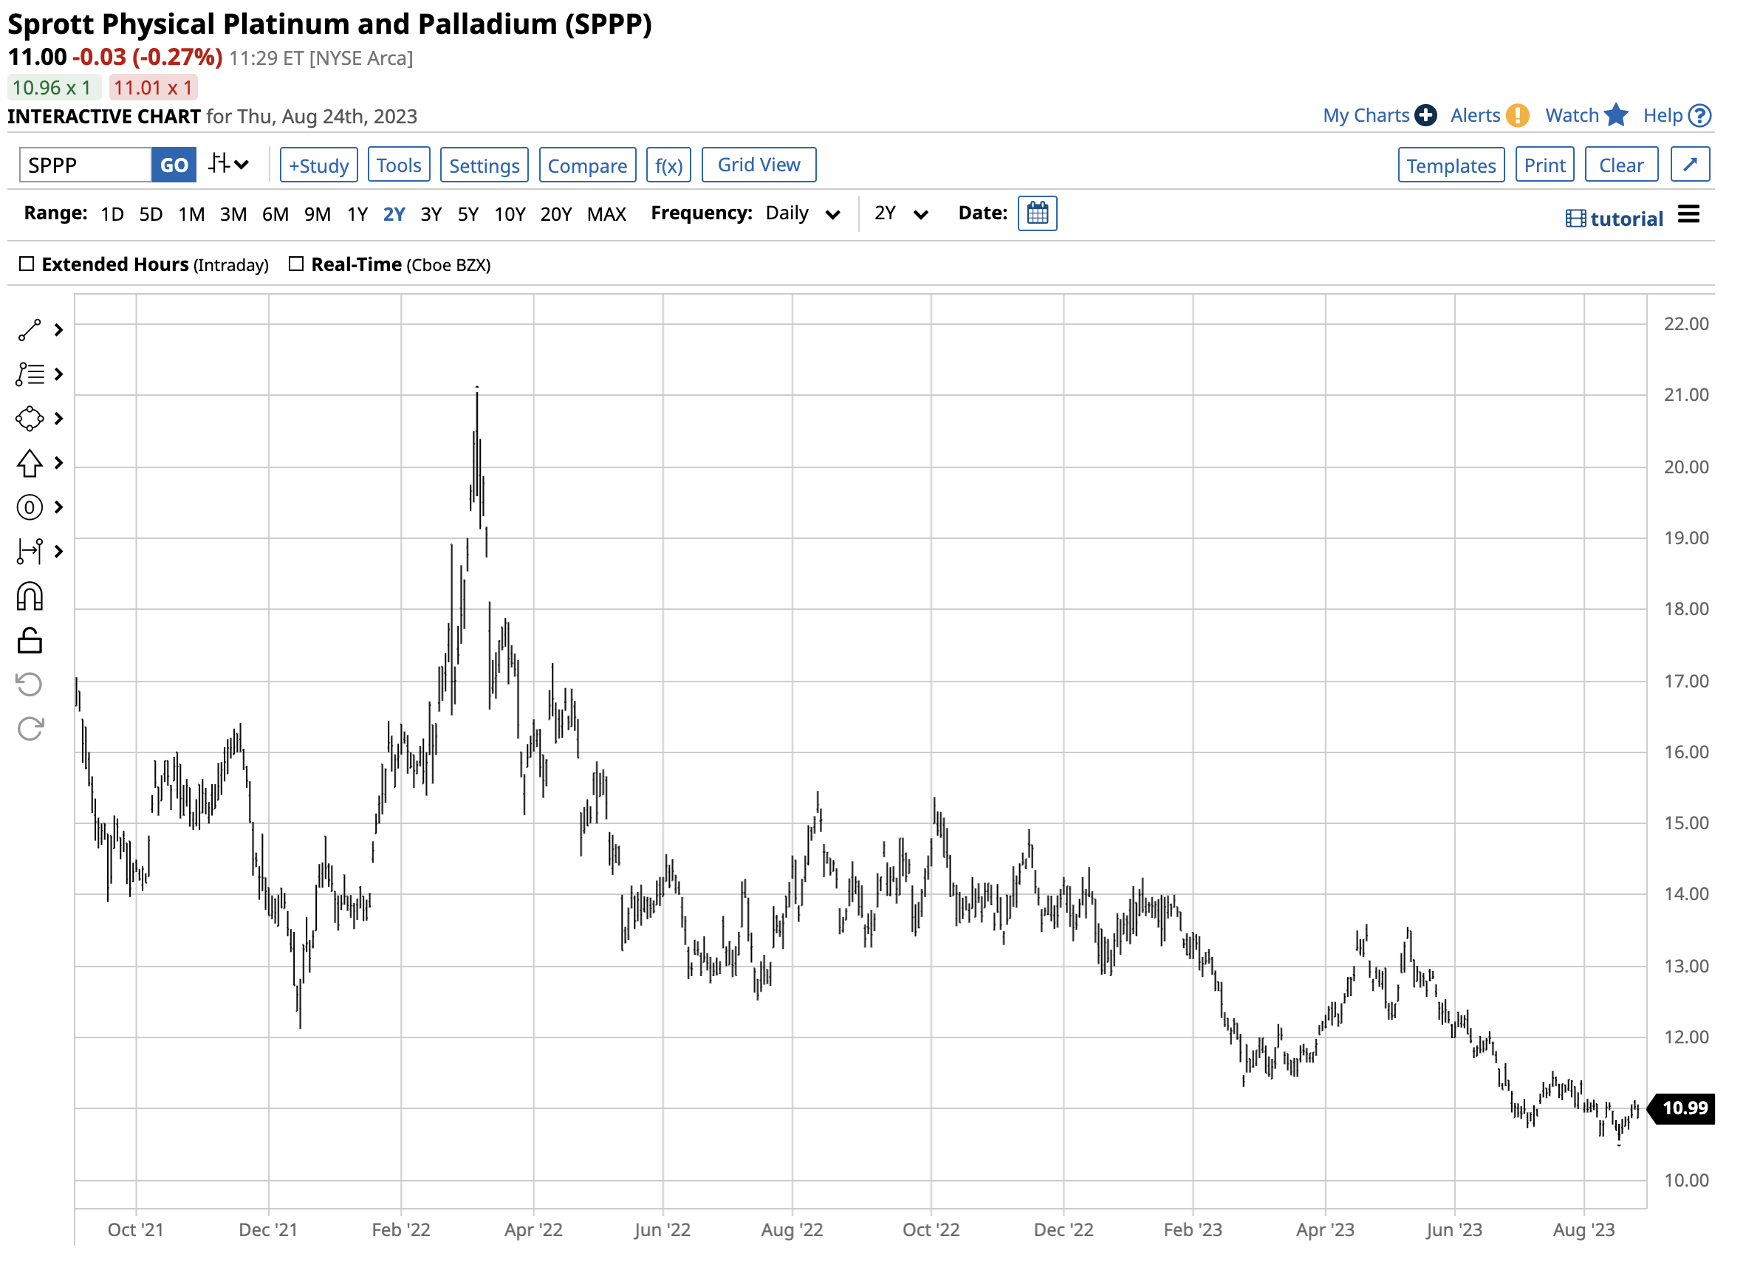Select the 1Y range
1746x1273 pixels.
(357, 214)
